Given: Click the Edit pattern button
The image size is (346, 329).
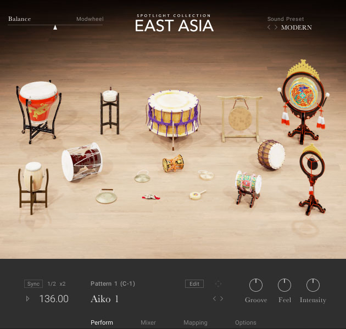Looking at the screenshot, I should (194, 284).
